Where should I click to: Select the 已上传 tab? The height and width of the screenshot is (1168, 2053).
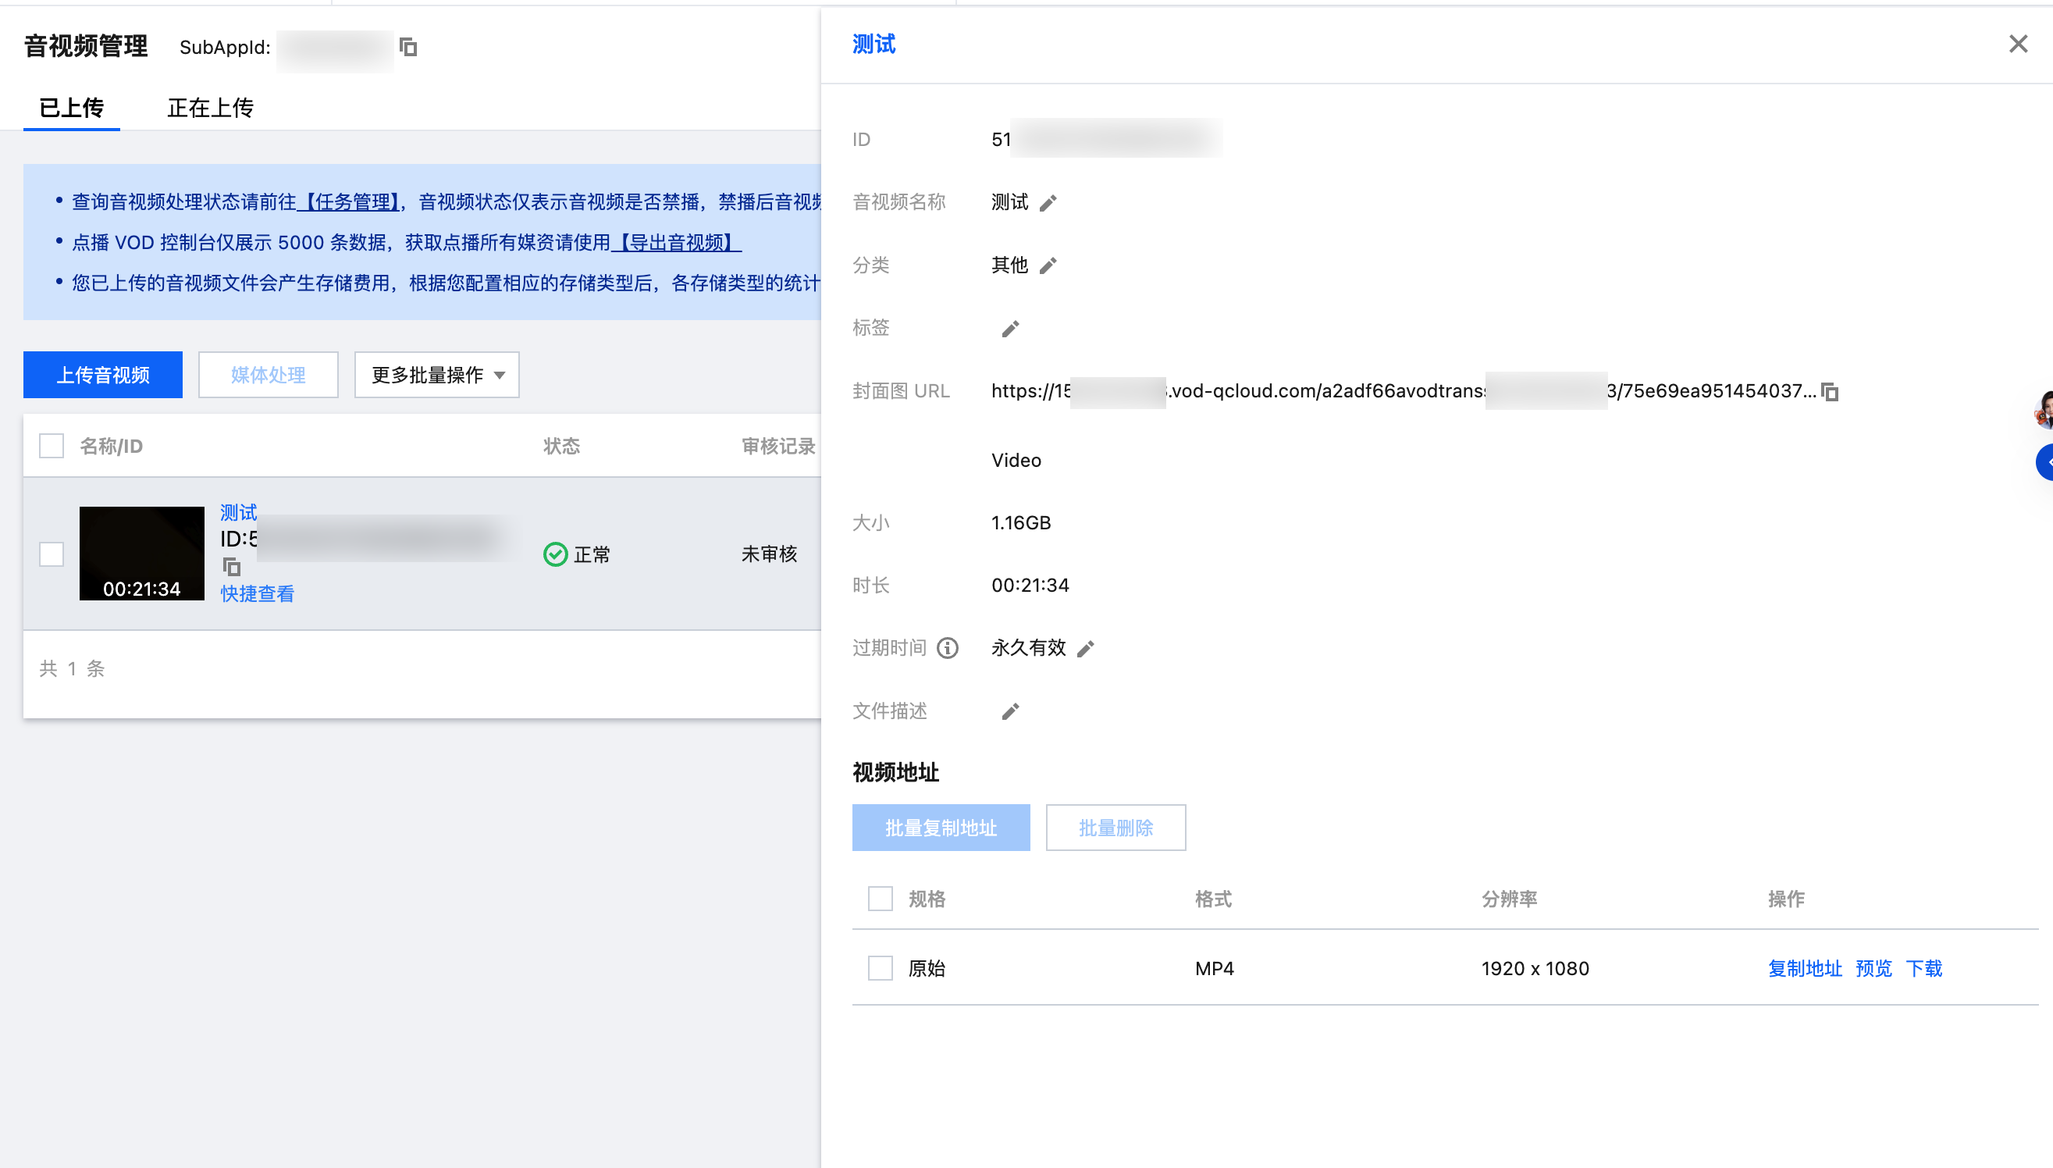tap(71, 108)
